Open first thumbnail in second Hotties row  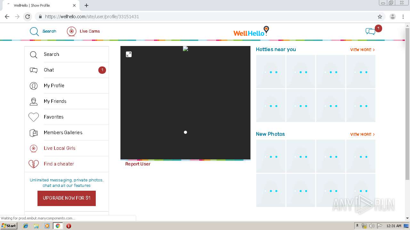[271, 105]
